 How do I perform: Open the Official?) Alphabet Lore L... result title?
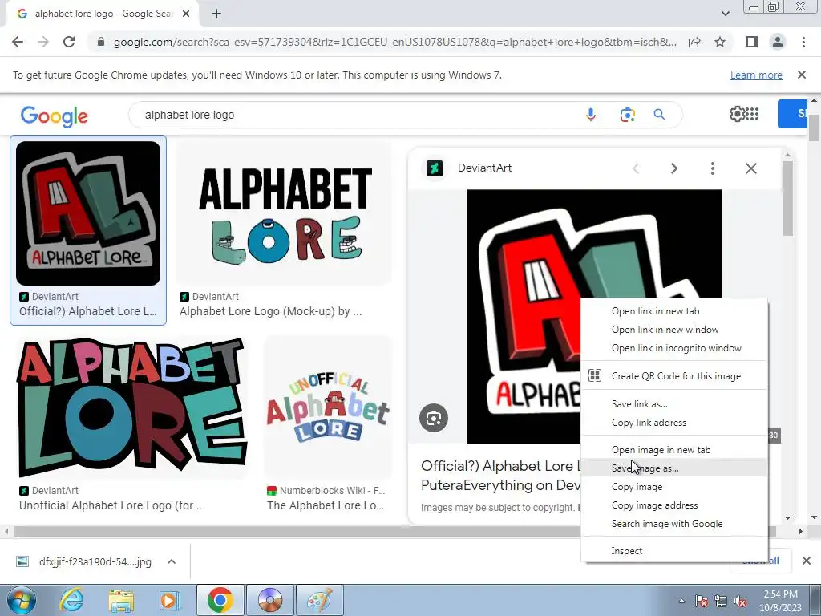point(88,311)
